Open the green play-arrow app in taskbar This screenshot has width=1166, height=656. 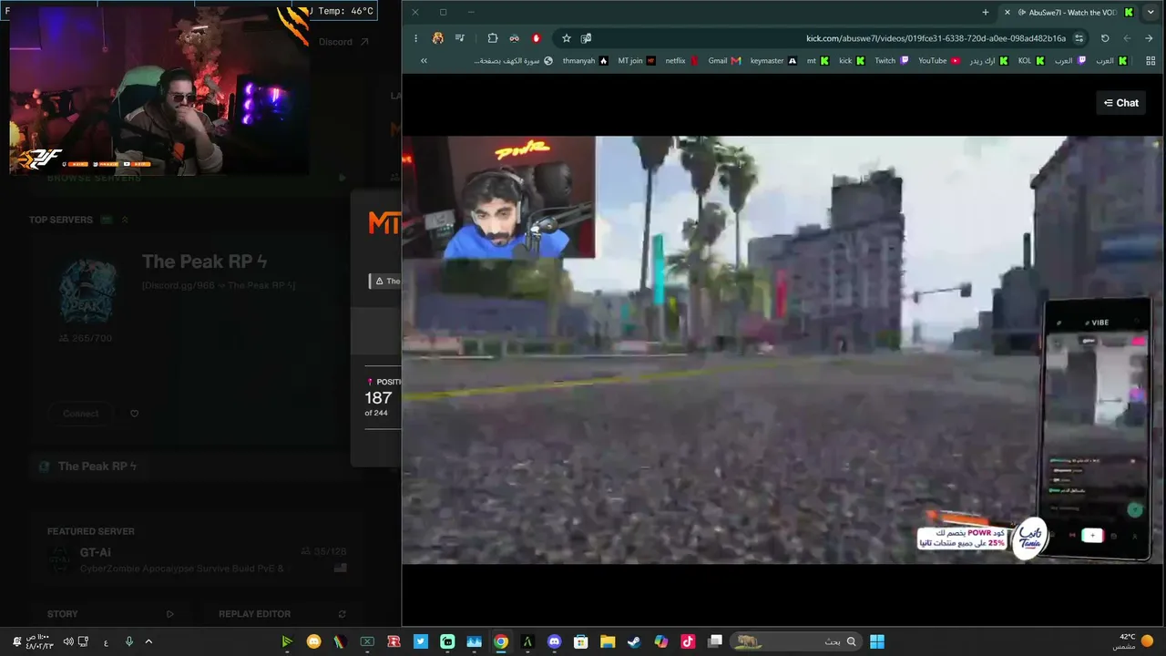287,641
